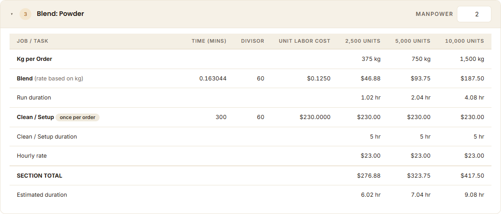Click the $23.00 rate under 5,000 Units
Viewport: 501px width, 214px height.
tap(421, 156)
